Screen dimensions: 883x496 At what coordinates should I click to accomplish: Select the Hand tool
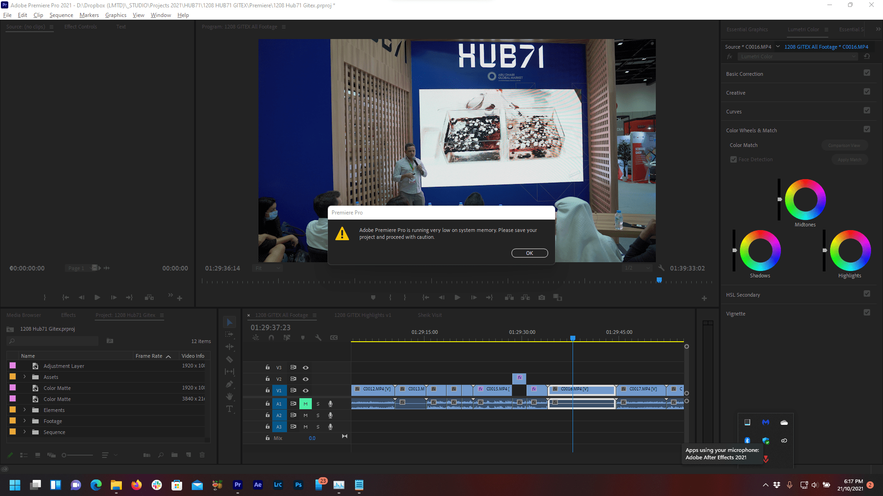(229, 396)
